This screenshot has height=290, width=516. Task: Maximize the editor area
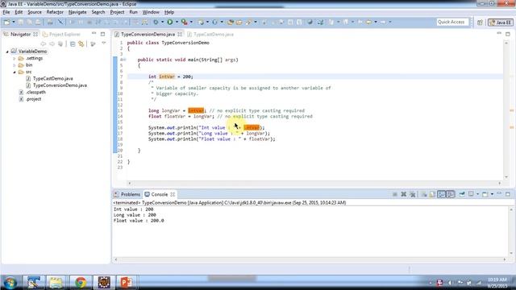(508, 34)
